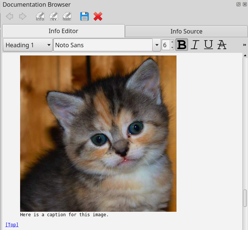
Task: Click the caption text 'Here is a caption for this image.'
Action: point(64,215)
